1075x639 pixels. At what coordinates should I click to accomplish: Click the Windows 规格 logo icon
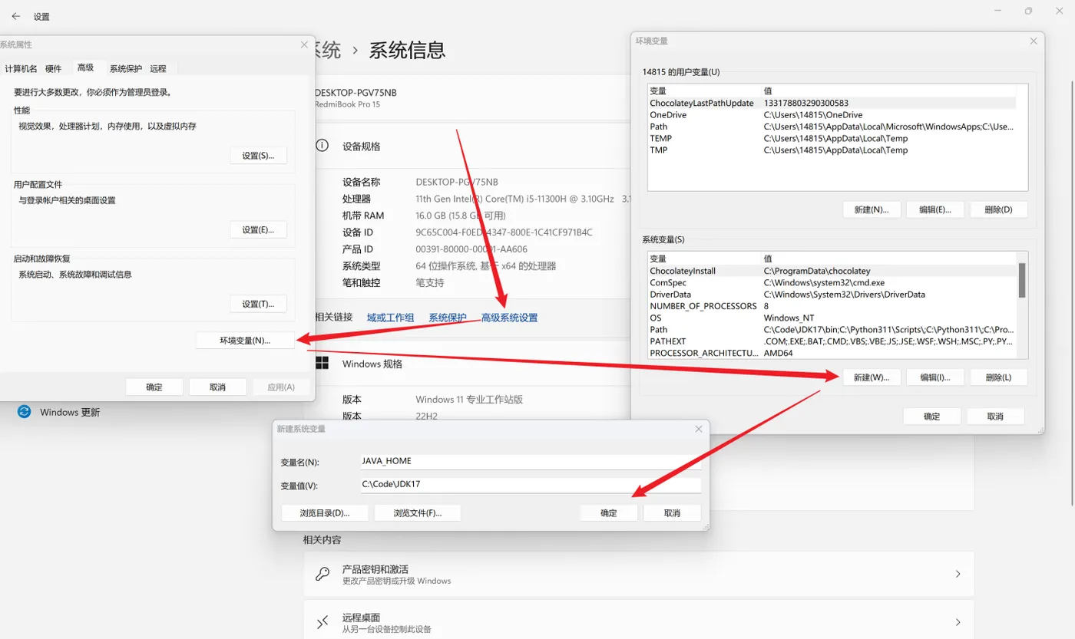click(322, 363)
